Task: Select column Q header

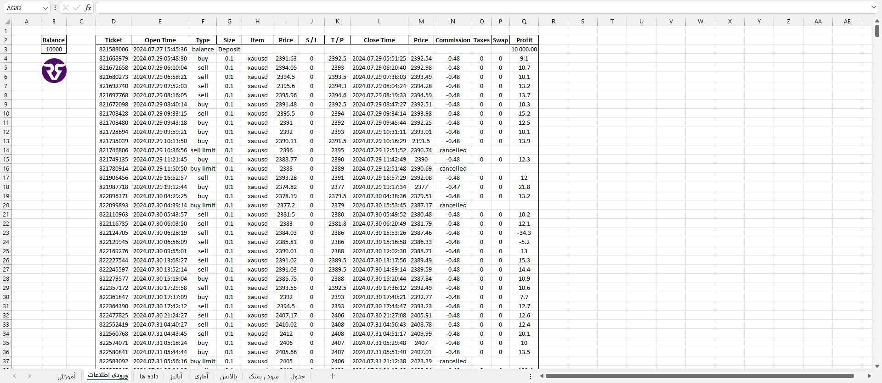Action: click(x=524, y=22)
